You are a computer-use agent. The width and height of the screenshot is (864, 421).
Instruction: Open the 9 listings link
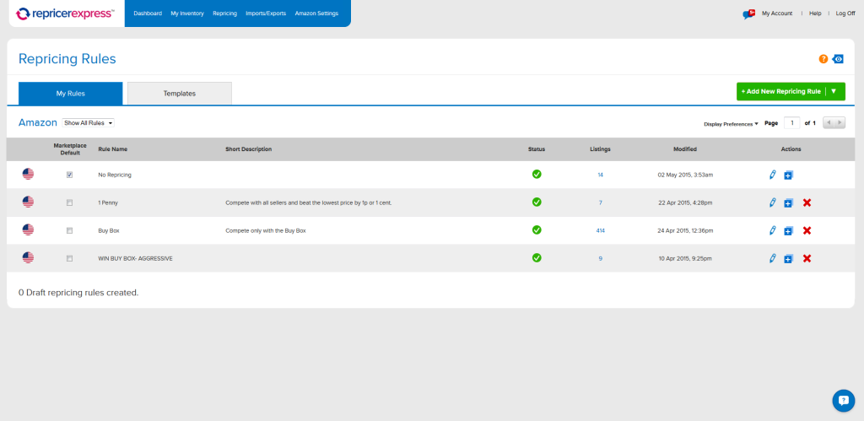point(600,258)
